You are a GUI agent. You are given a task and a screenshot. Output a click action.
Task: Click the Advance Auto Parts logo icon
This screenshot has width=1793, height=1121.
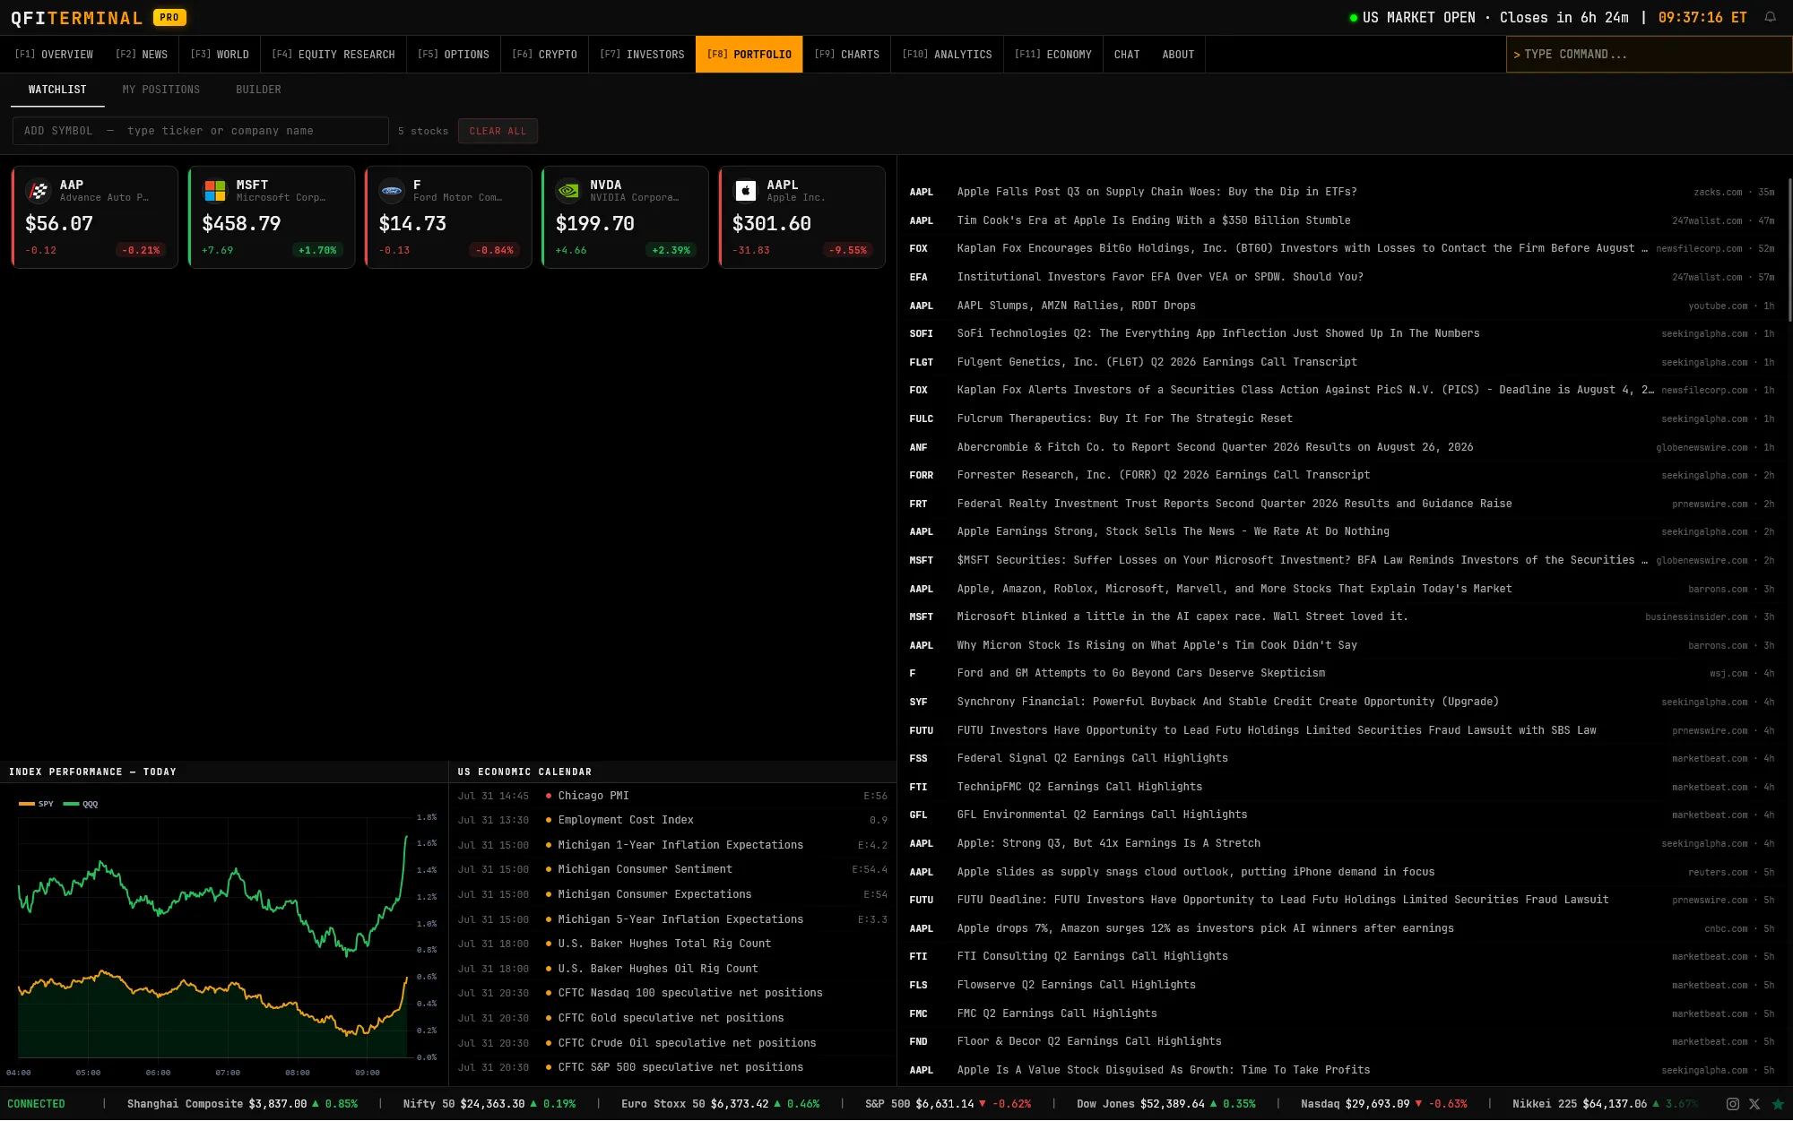click(x=39, y=191)
